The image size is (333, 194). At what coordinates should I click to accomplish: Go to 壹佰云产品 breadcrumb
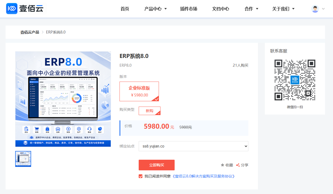[x=30, y=32]
